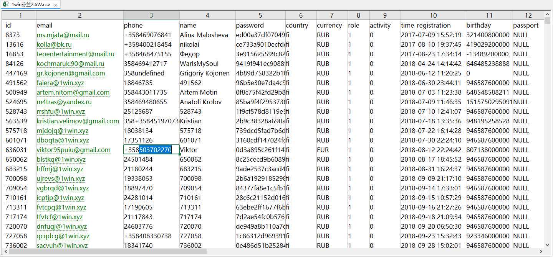553x257 pixels.
Task: Select column header 3
Action: click(151, 15)
